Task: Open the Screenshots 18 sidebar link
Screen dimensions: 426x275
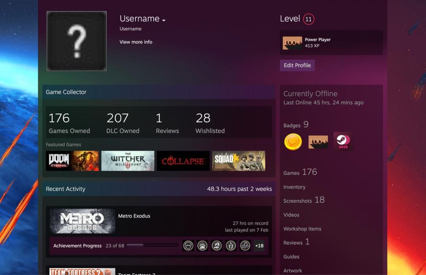Action: pos(304,200)
